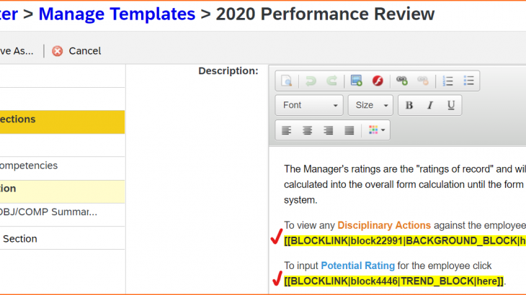526x295 pixels.
Task: Click the red Cancel X icon
Action: point(58,51)
